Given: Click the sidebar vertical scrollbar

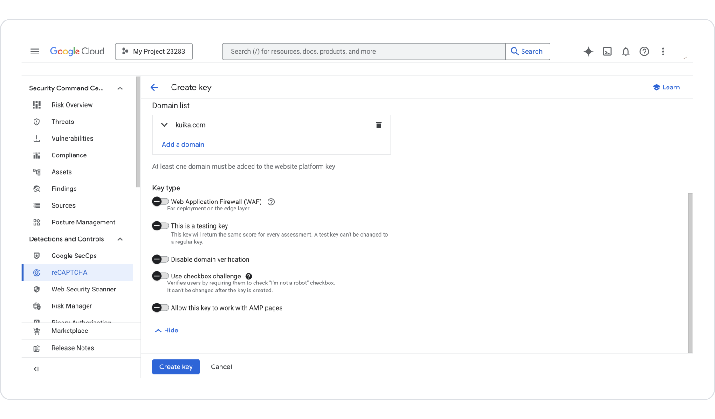Looking at the screenshot, I should coord(137,132).
